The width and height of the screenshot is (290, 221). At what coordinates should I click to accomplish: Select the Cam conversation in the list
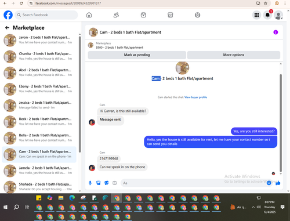pyautogui.click(x=39, y=154)
